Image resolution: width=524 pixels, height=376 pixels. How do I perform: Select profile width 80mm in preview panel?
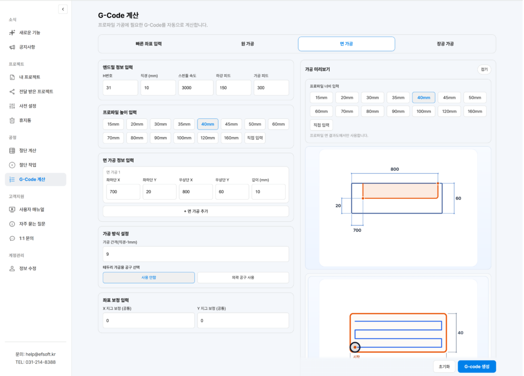373,111
